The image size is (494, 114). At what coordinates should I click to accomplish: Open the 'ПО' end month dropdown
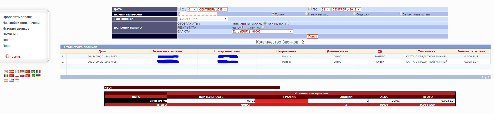point(346,9)
